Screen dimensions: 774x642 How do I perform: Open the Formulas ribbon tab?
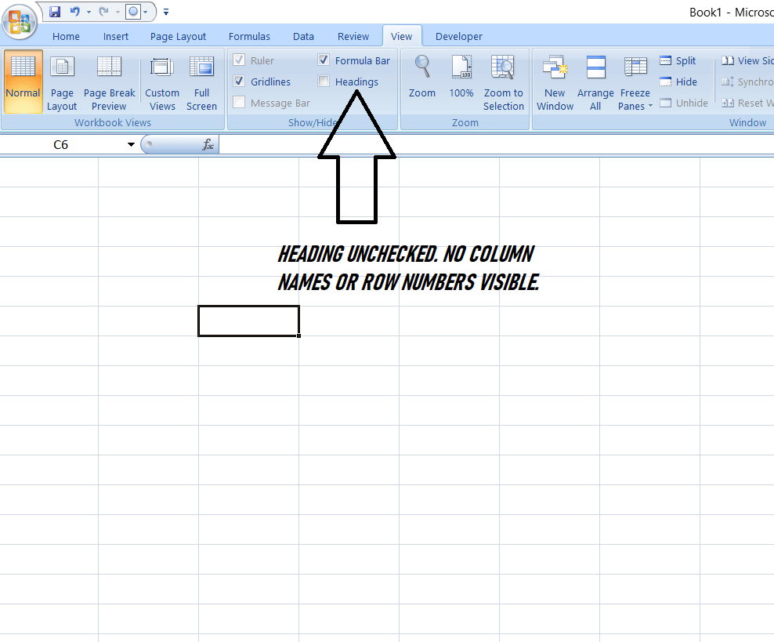point(249,36)
